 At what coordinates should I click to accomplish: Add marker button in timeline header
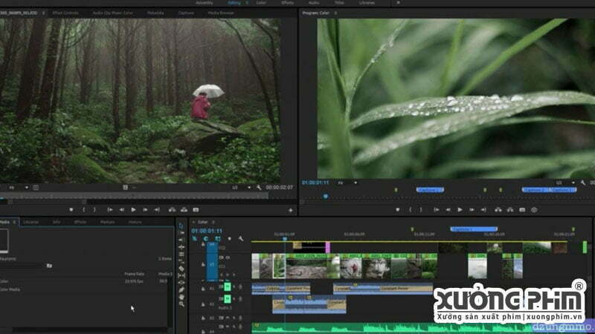click(x=229, y=238)
